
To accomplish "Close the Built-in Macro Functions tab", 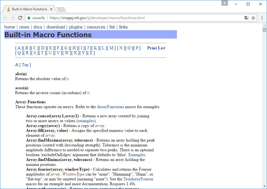I will click(x=51, y=9).
